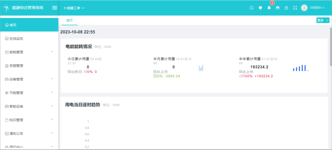Open the 创建工单 dropdown
The image size is (332, 150).
click(x=74, y=8)
